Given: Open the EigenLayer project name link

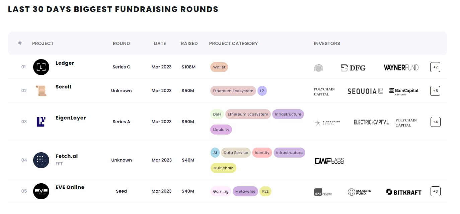Looking at the screenshot, I should 71,118.
